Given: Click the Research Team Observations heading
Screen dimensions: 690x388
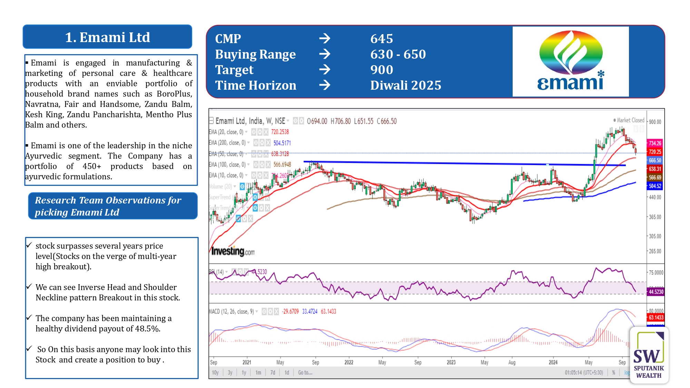Looking at the screenshot, I should tap(113, 206).
